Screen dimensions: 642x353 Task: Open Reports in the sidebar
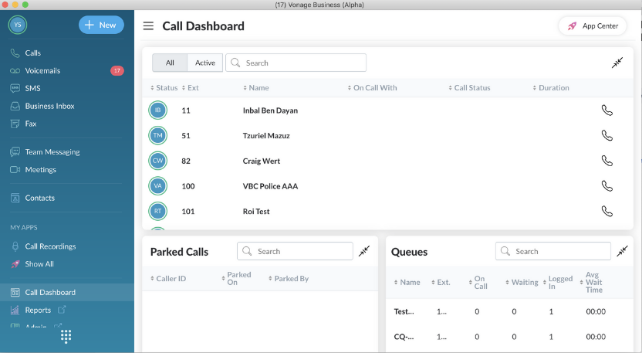pyautogui.click(x=38, y=310)
